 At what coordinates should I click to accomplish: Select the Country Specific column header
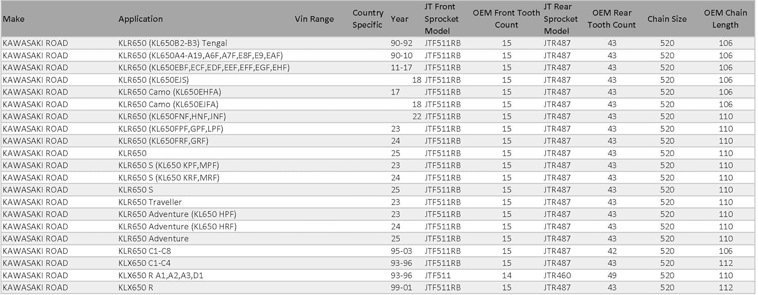368,19
